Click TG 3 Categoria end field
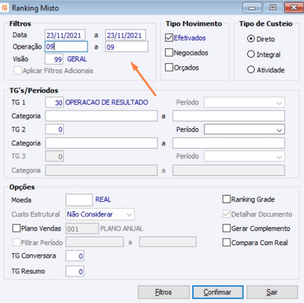304x303 pixels. 229,170
